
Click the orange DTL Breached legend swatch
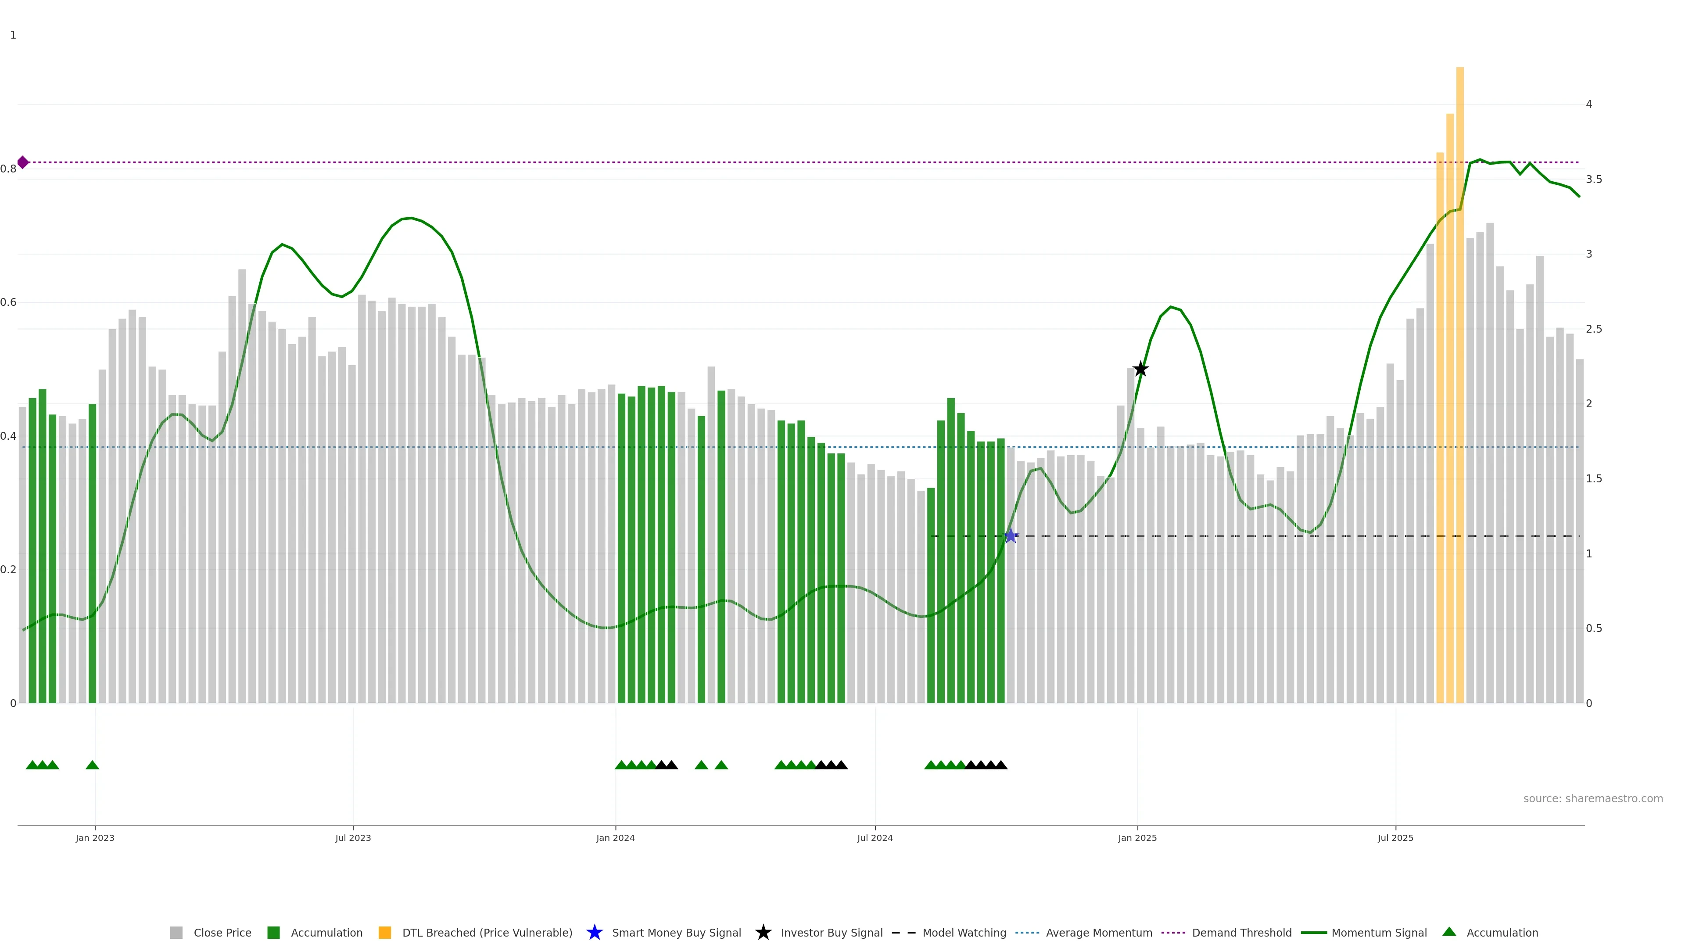coord(385,932)
